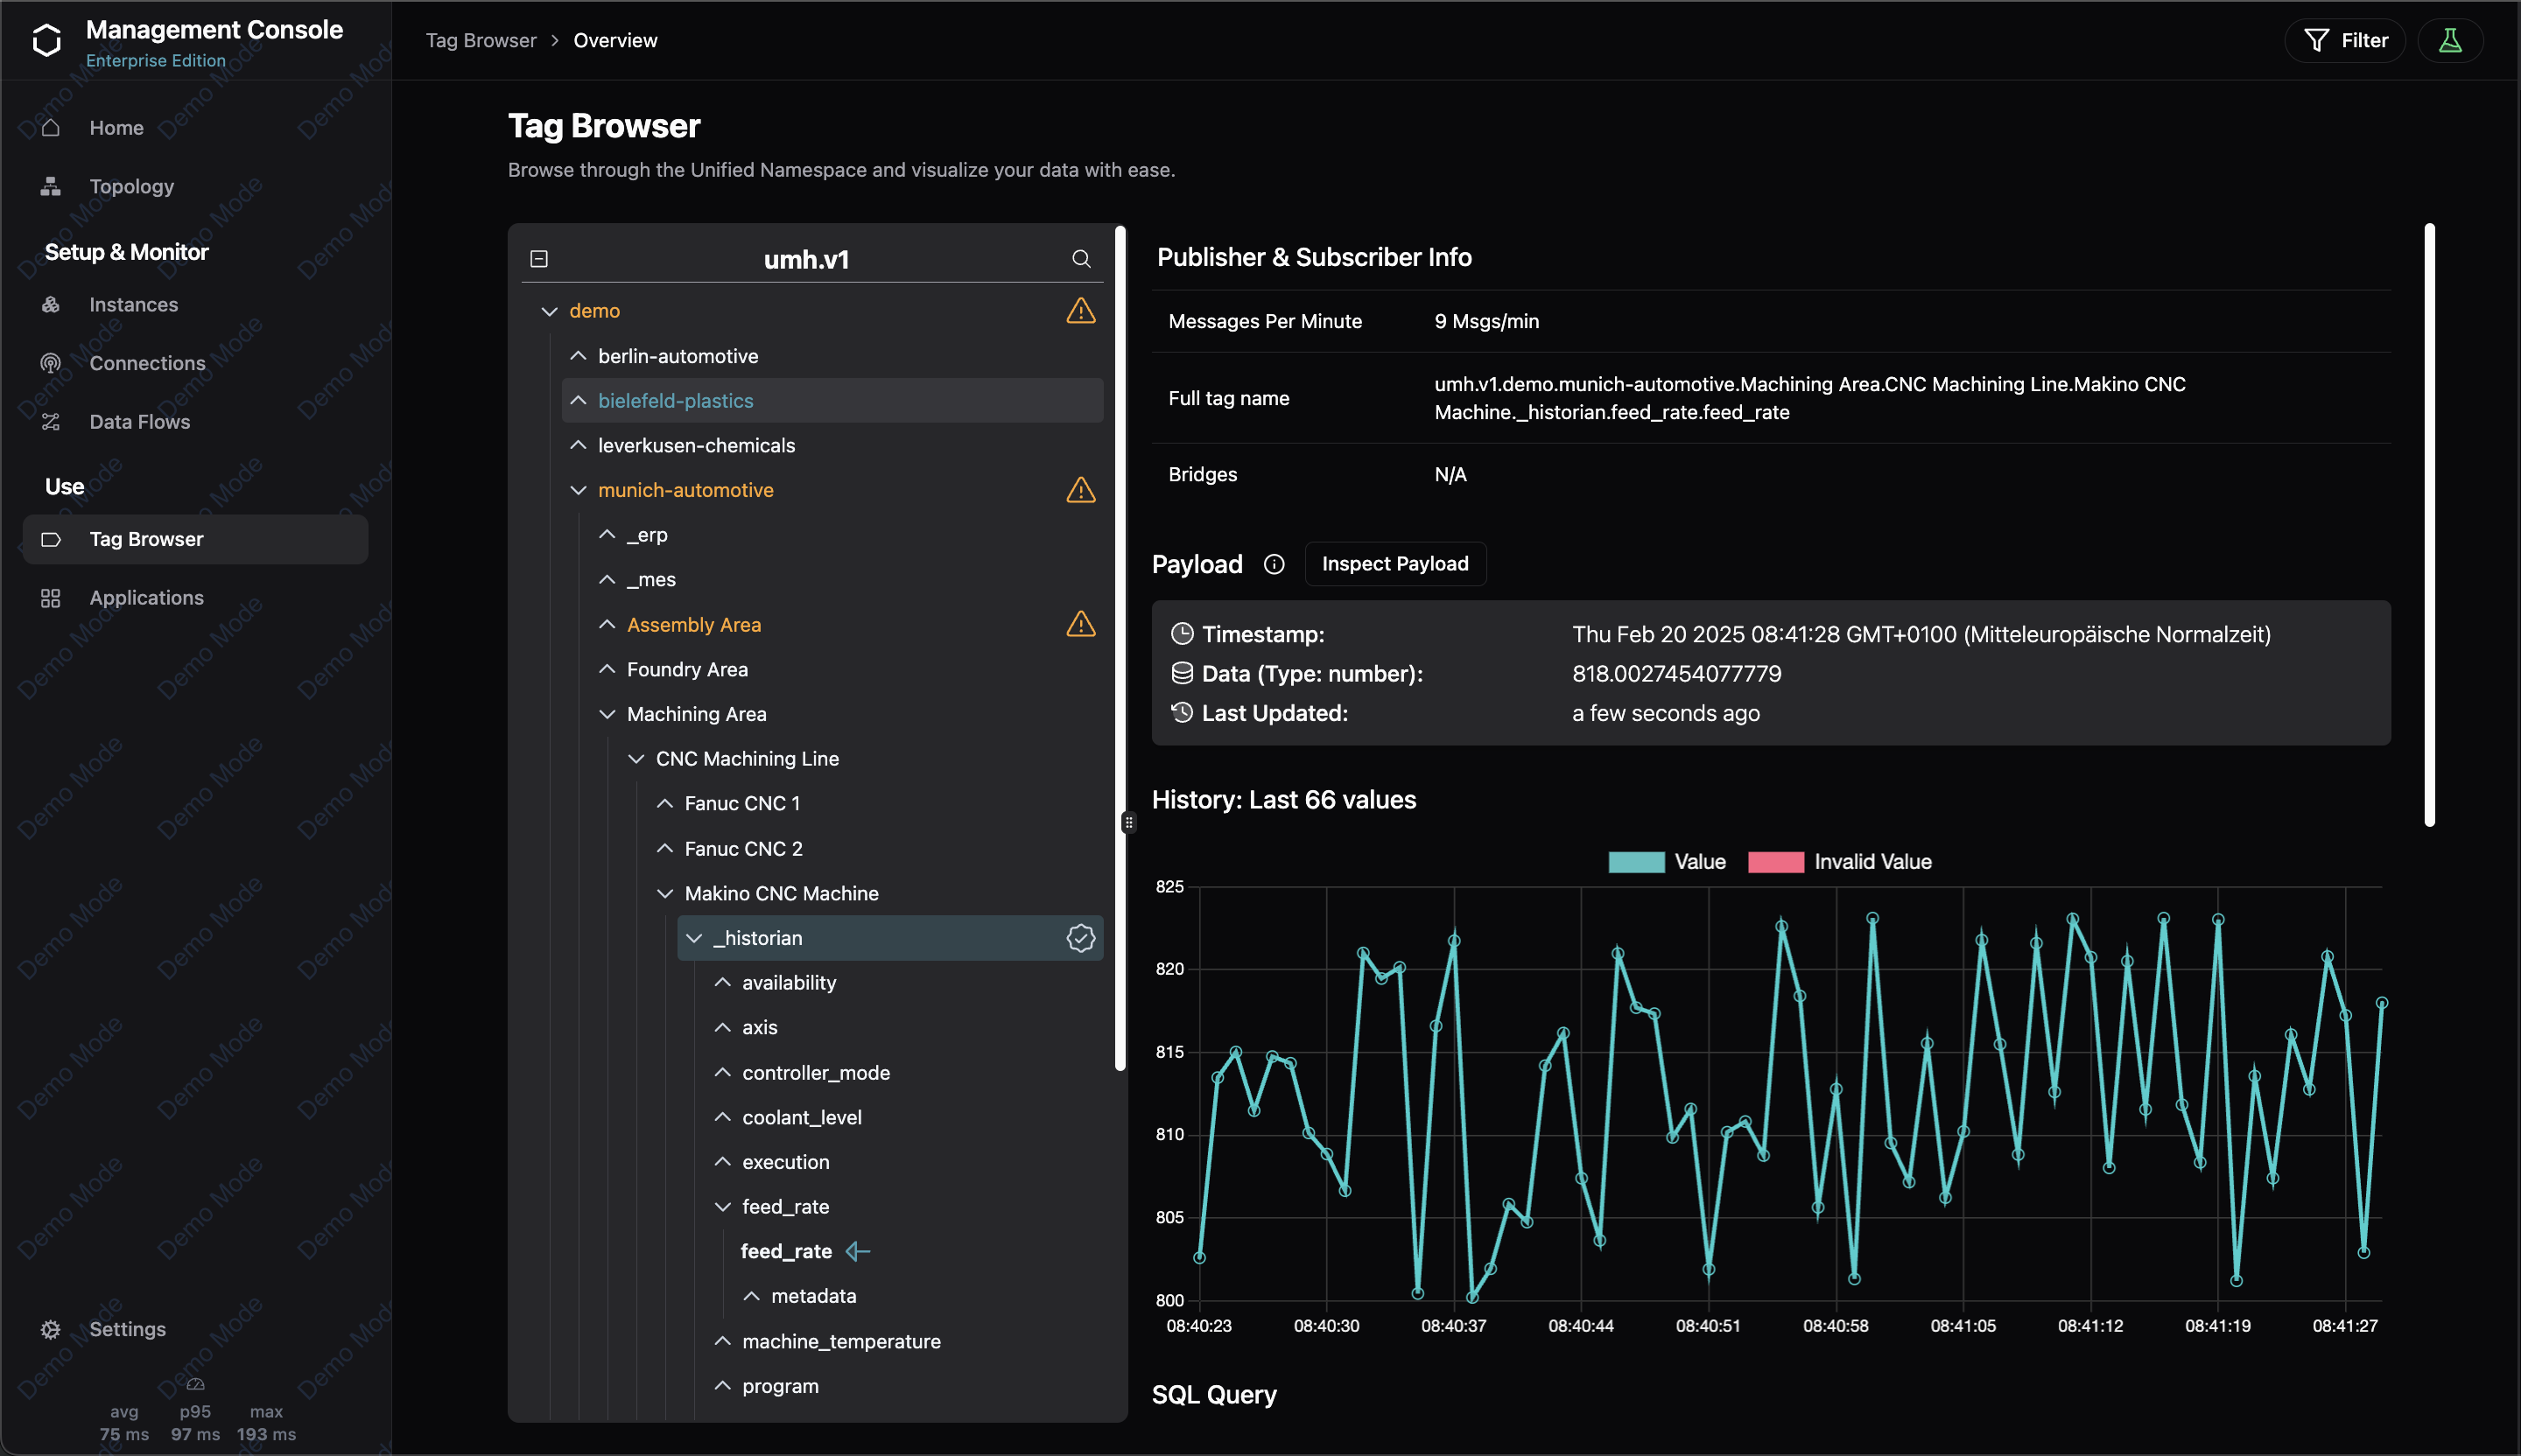Click the Management Console hexagon logo
Viewport: 2521px width, 1456px height.
[x=47, y=41]
